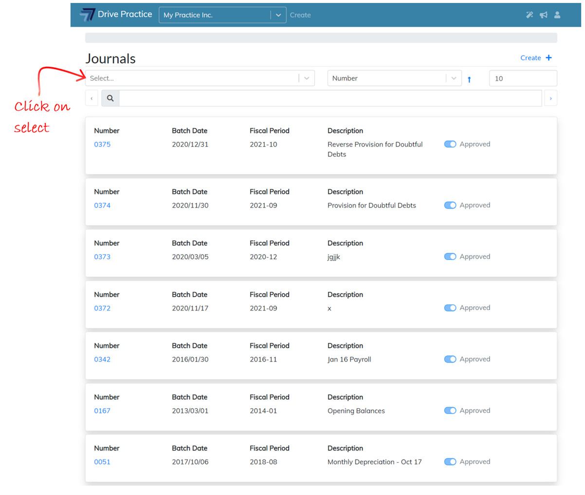This screenshot has height=495, width=585.
Task: Click description Provision for Doubtful Debts of 0374
Action: click(x=372, y=206)
